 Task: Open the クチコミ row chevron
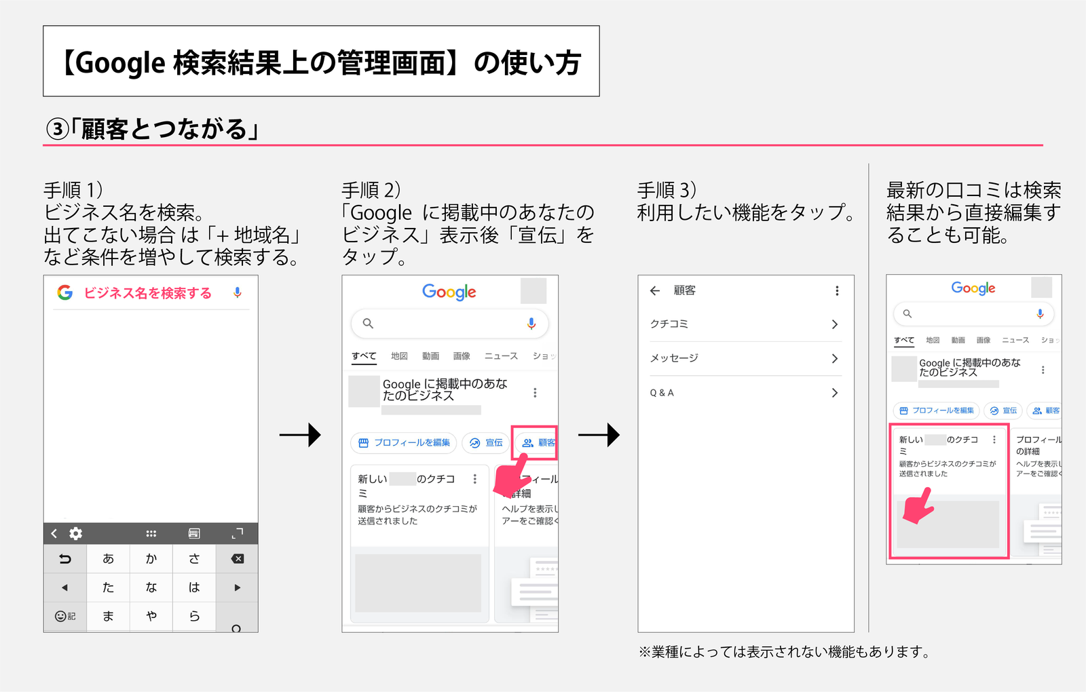[x=835, y=324]
